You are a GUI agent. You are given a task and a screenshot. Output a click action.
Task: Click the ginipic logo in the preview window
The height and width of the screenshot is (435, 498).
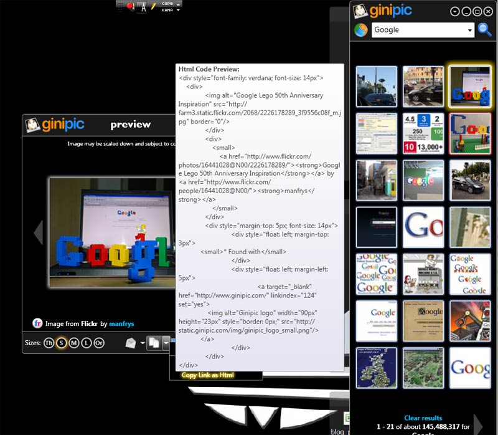click(x=55, y=125)
